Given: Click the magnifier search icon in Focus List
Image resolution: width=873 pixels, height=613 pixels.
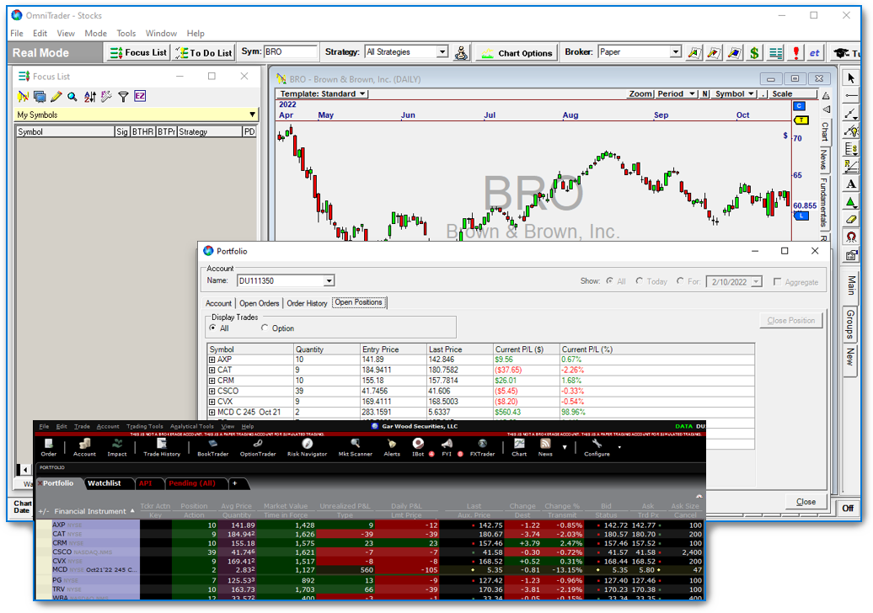Looking at the screenshot, I should [72, 97].
